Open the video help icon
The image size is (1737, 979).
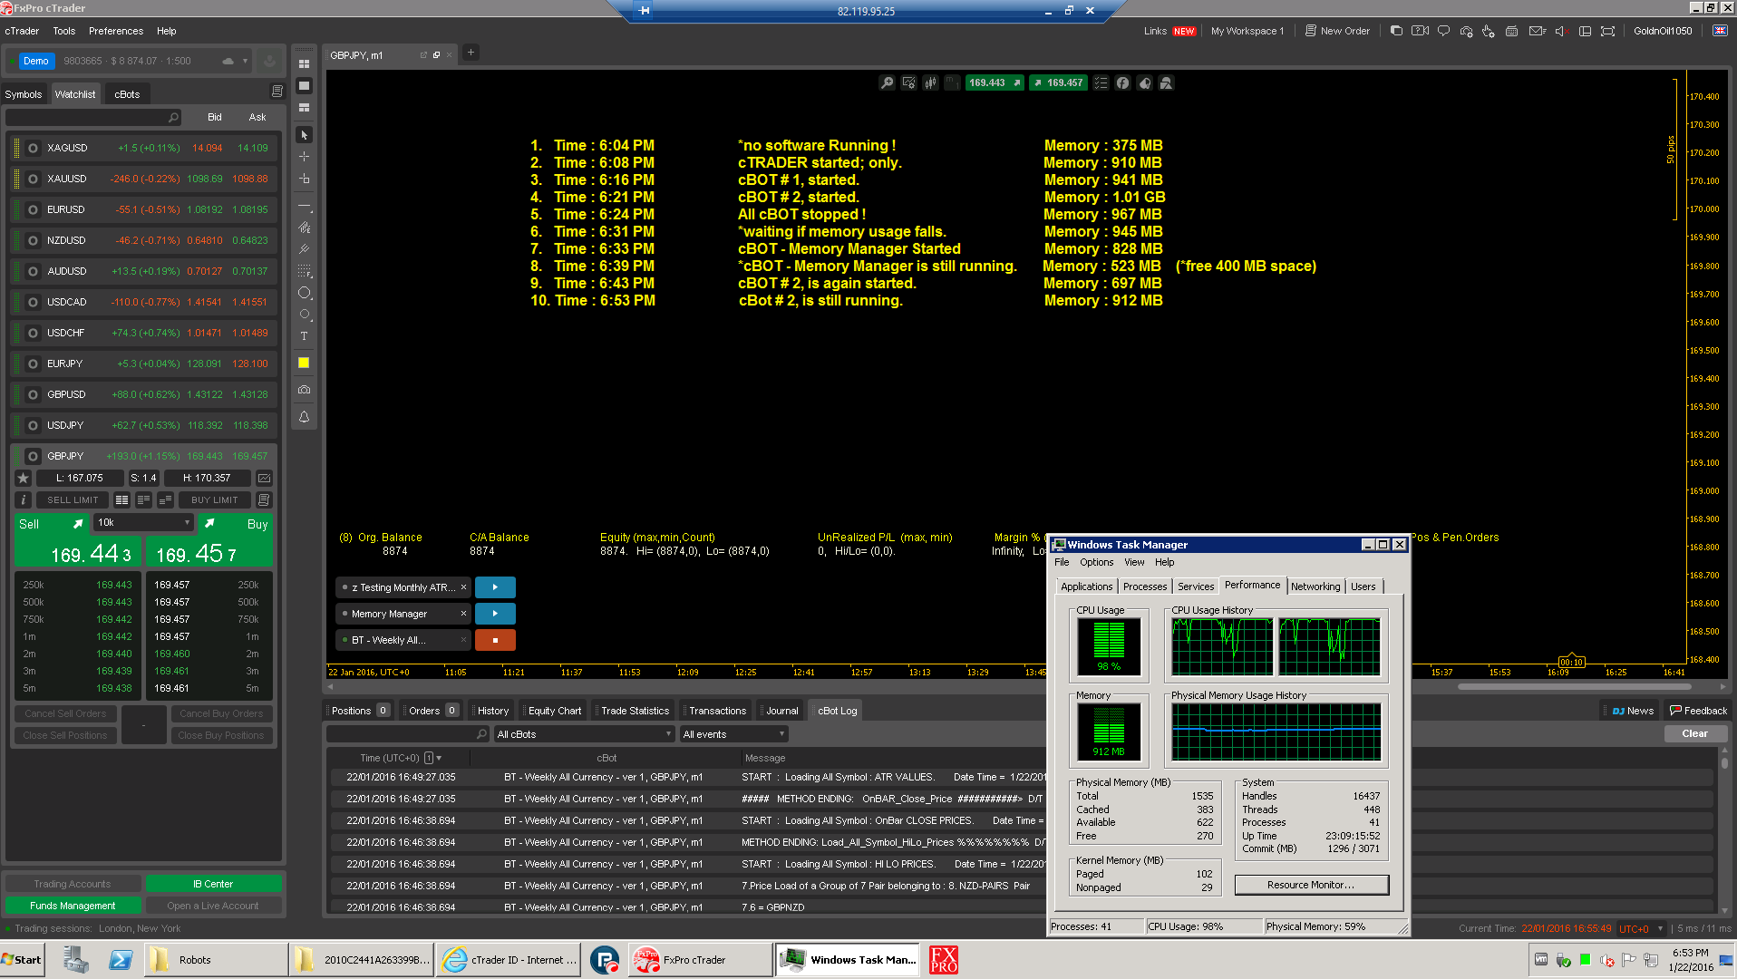pos(1420,31)
